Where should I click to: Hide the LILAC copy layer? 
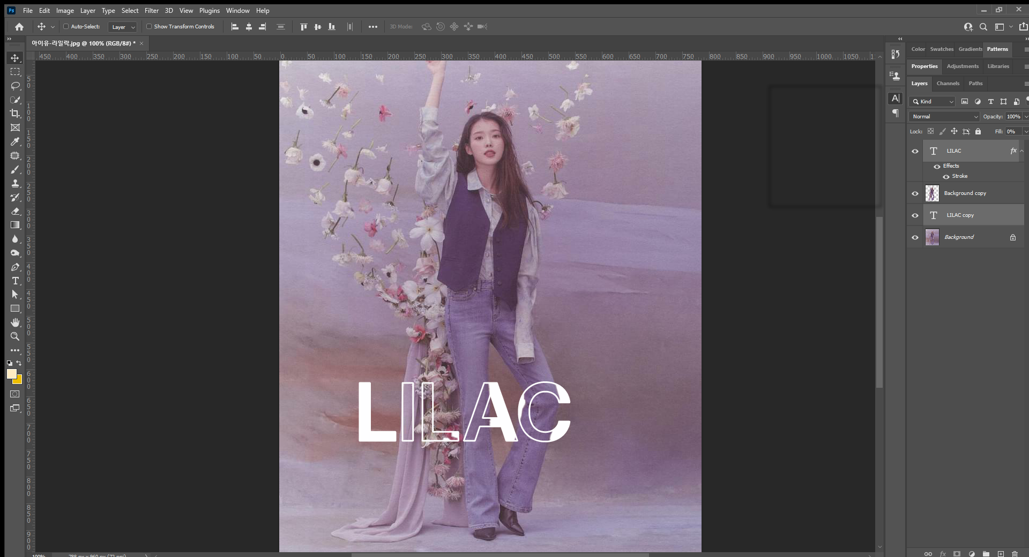(915, 215)
